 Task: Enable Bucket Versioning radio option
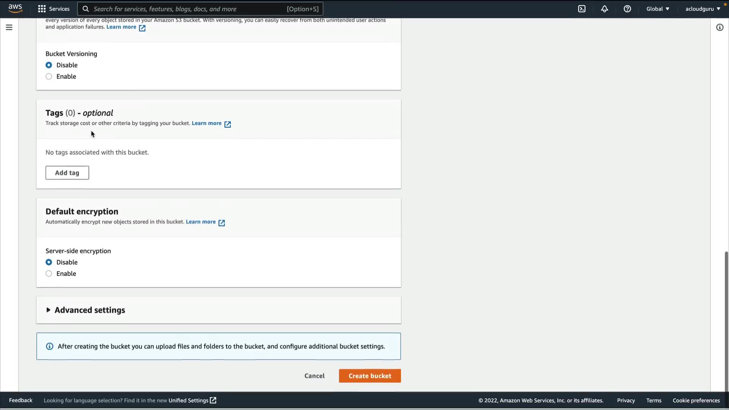click(49, 77)
